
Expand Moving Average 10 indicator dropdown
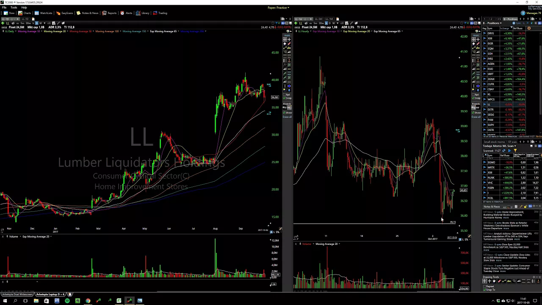tap(41, 31)
